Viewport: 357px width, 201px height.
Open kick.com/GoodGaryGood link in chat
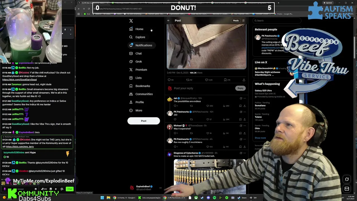[20, 80]
